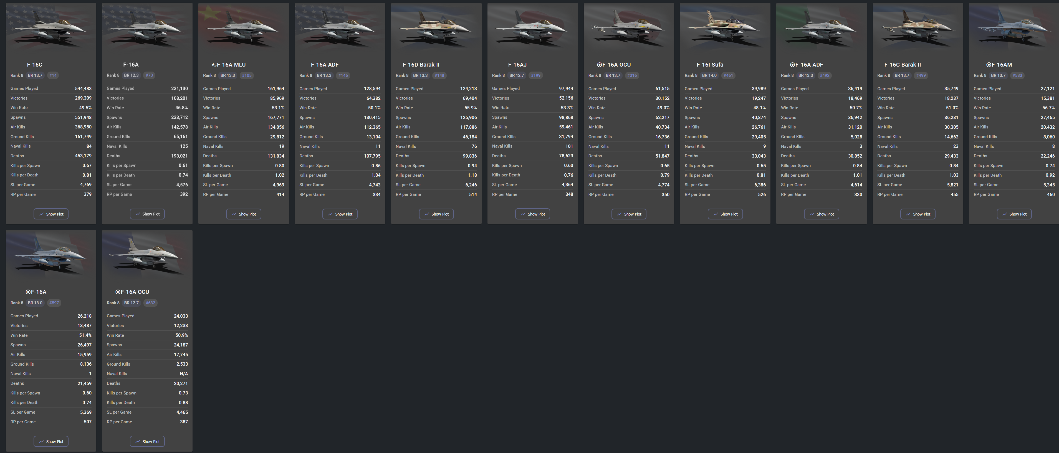Click the F-16C aircraft thumbnail image
Screen dimensions: 1059x453
[51, 28]
